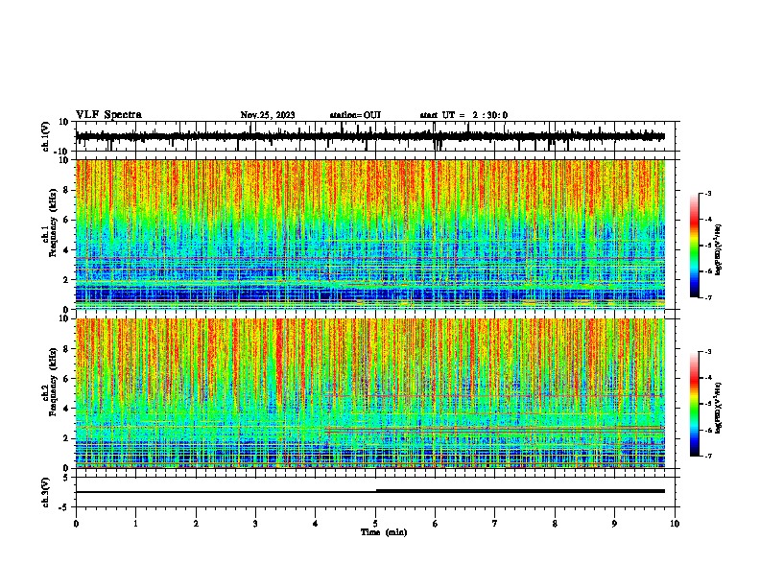Screen dimensions: 760x587
Task: Select the "ch.3(V)" axis label
Action: 46,492
